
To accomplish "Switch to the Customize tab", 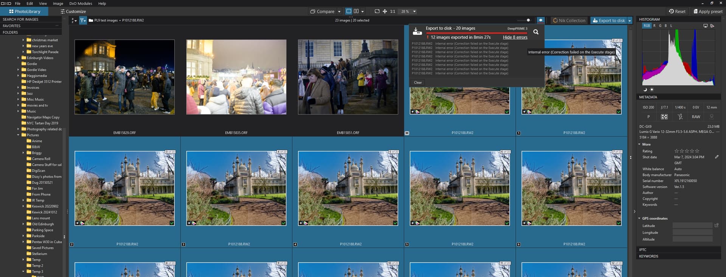I will (73, 11).
